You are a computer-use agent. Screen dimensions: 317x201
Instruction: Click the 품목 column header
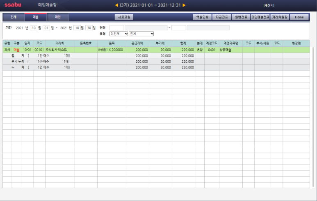click(x=112, y=43)
